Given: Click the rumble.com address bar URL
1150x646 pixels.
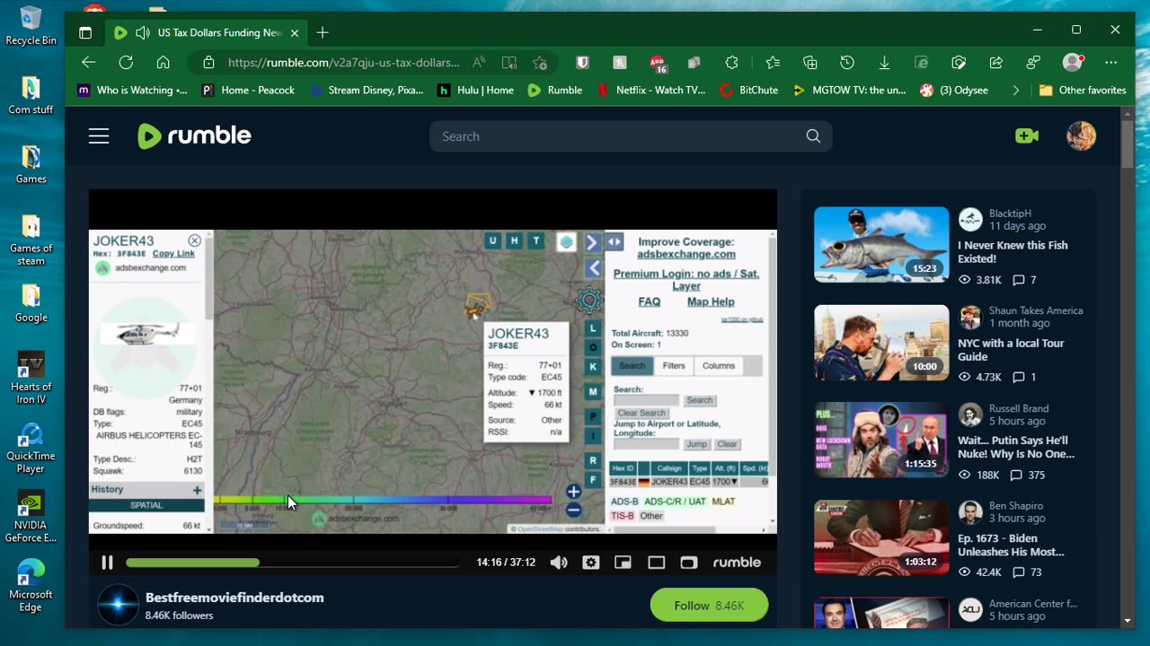Looking at the screenshot, I should (x=343, y=63).
